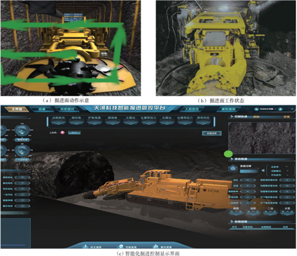This screenshot has height=256, width=297.
Task: Click the coal face camera thumbnail
Action: pyautogui.click(x=262, y=138)
